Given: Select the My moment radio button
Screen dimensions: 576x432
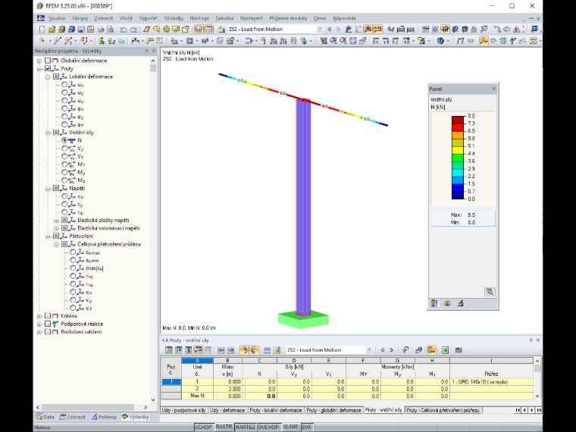Looking at the screenshot, I should tap(64, 172).
